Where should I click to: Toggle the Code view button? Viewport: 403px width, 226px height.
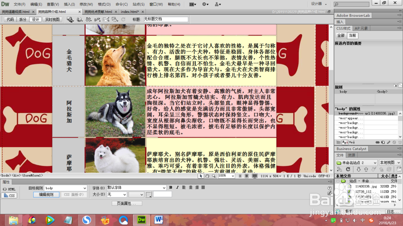click(x=10, y=19)
